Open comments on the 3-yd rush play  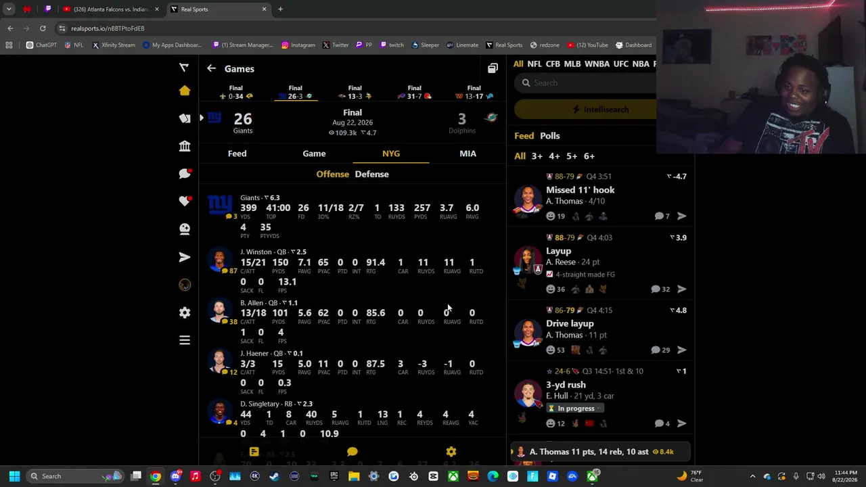[x=662, y=423]
